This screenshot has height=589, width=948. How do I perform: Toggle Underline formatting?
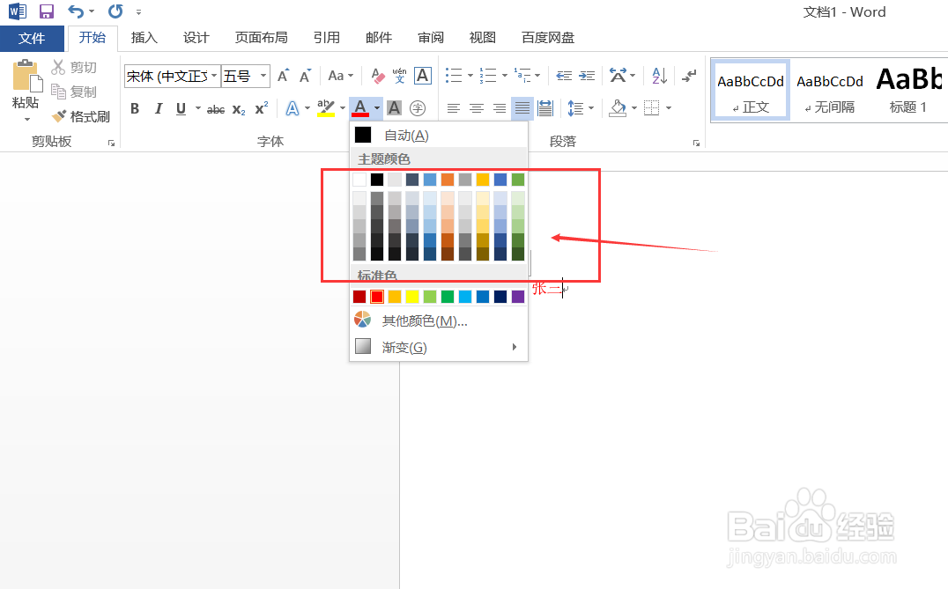[180, 109]
